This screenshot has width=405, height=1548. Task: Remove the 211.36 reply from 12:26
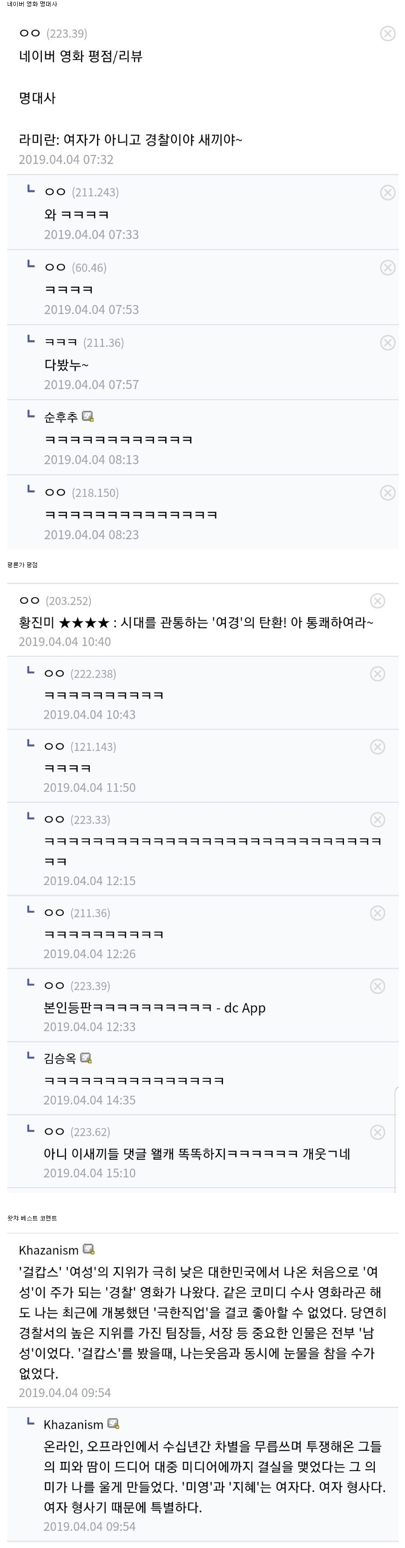pyautogui.click(x=378, y=913)
